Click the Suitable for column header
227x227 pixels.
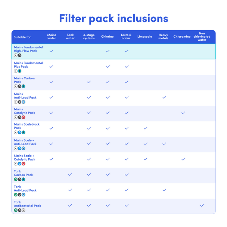pyautogui.click(x=22, y=37)
